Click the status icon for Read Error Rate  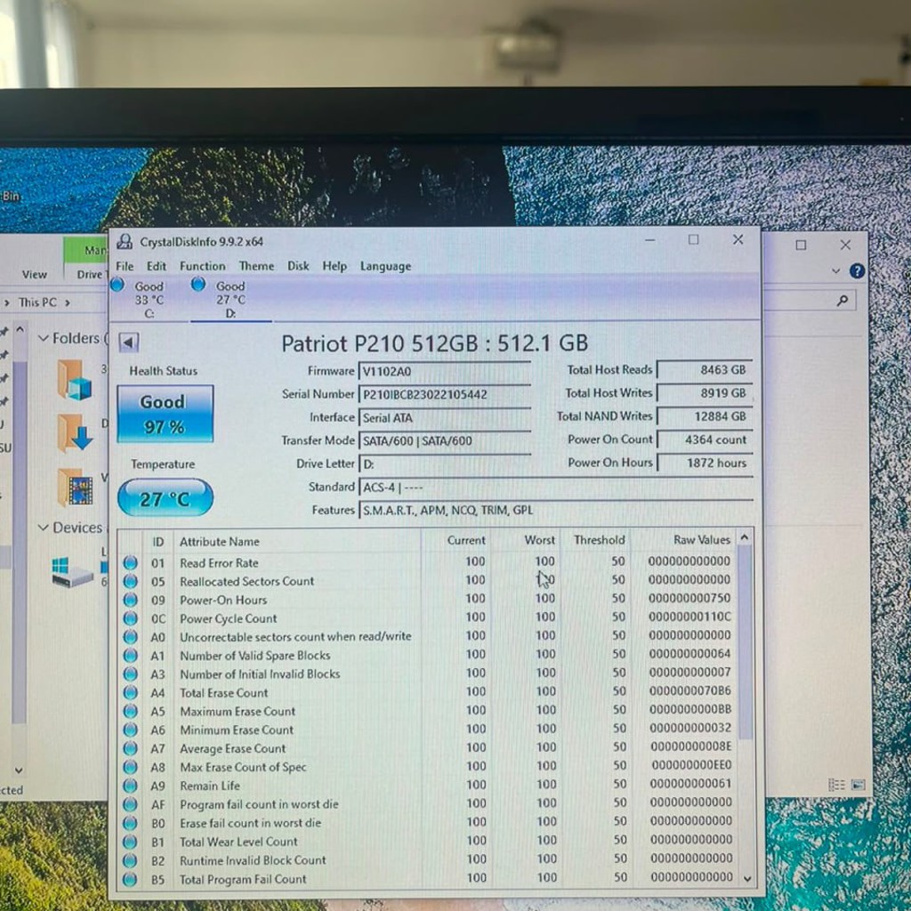(130, 562)
